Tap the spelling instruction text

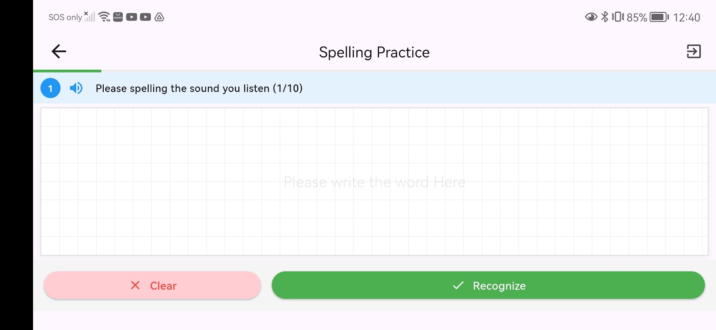(x=199, y=88)
